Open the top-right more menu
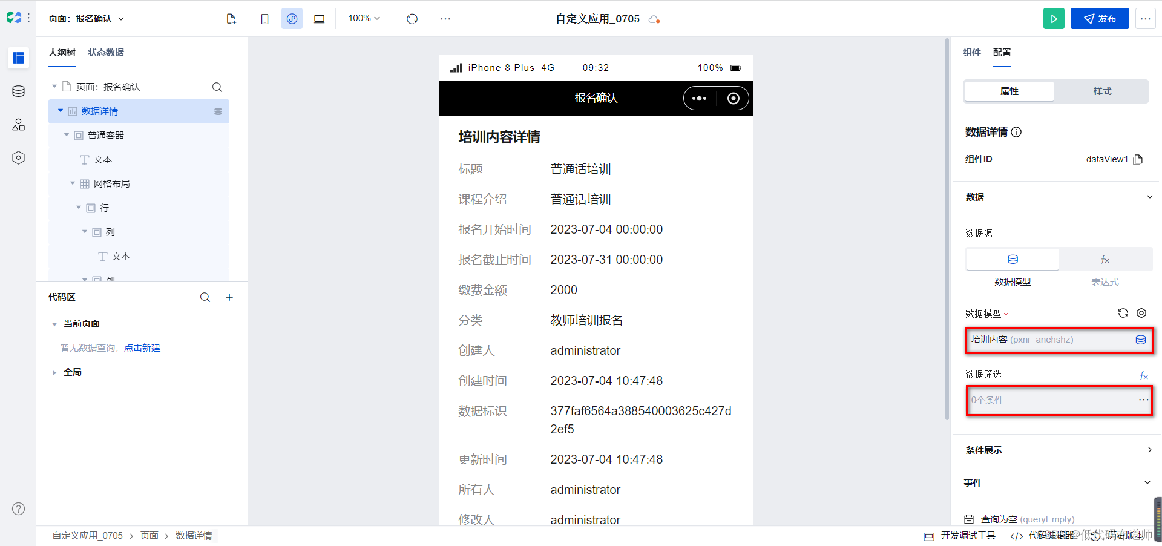 click(1146, 19)
